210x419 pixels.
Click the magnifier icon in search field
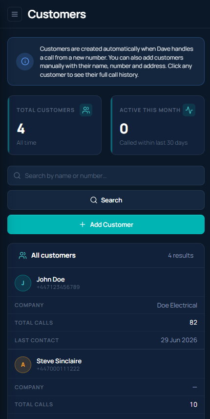click(x=17, y=176)
